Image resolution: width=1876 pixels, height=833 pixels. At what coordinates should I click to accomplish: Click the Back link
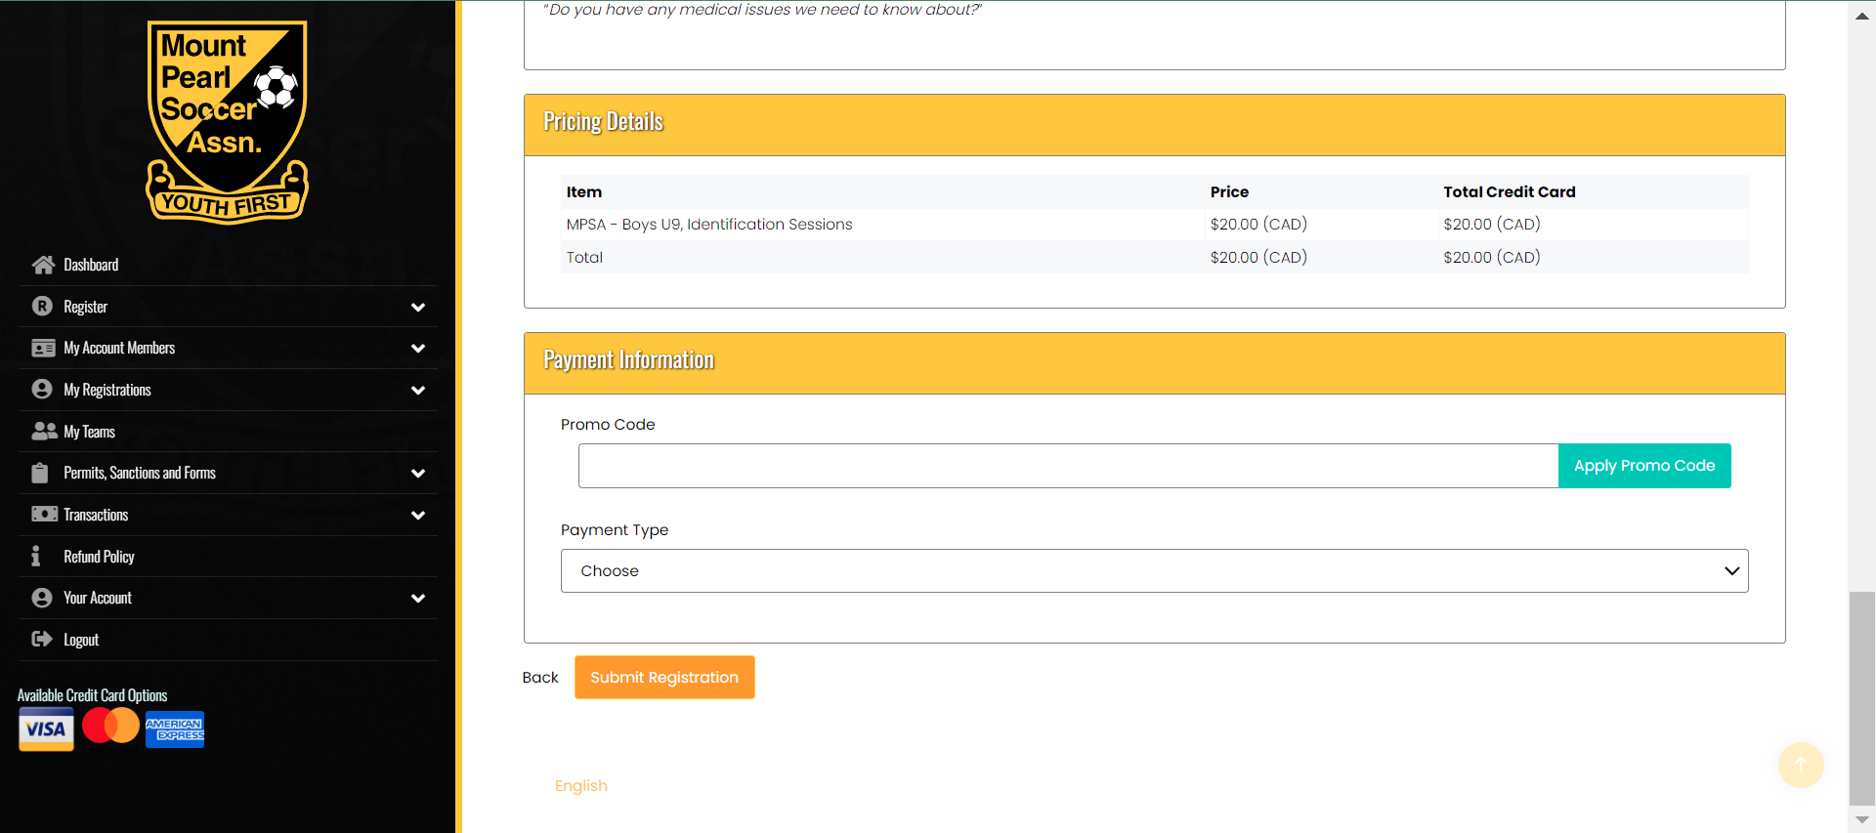point(540,677)
